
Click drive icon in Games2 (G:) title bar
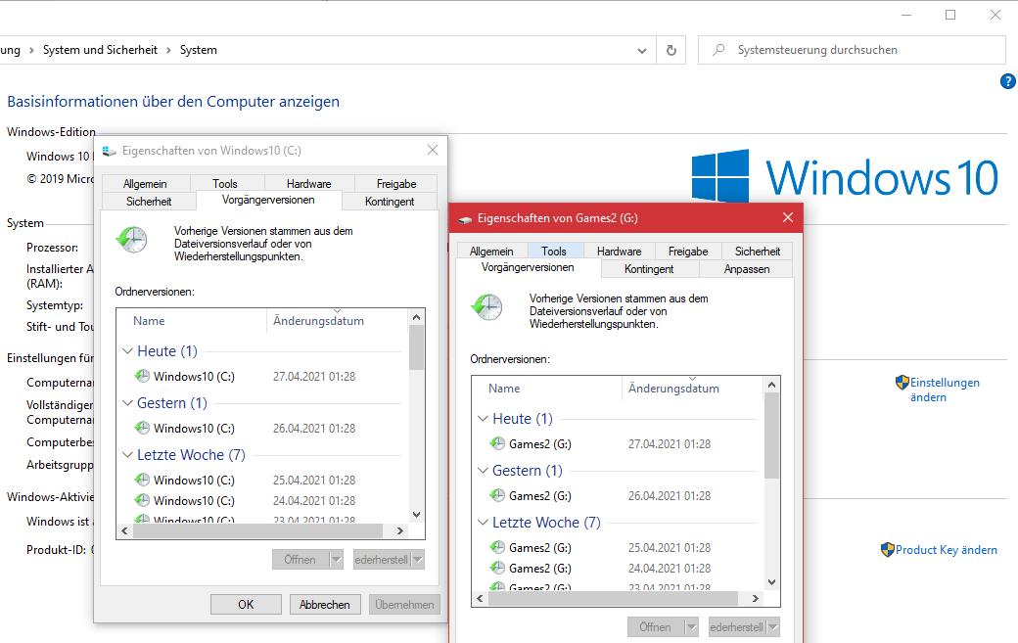465,218
